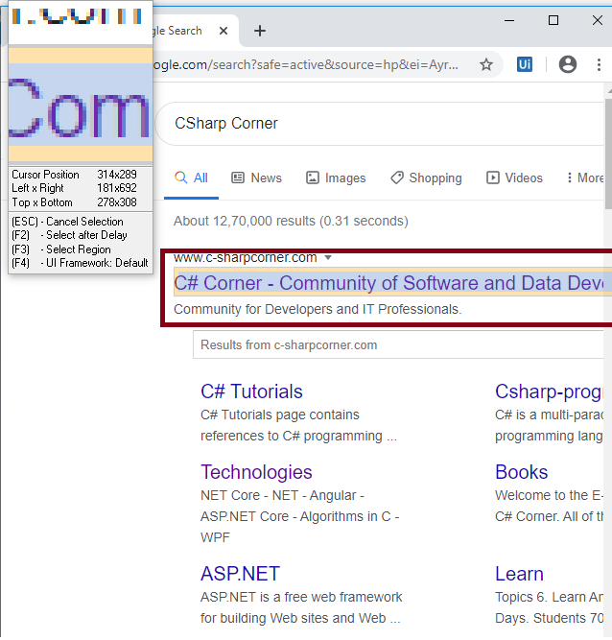Expand the www.c-sharpcorner.com dropdown arrow
The width and height of the screenshot is (612, 640).
(x=328, y=257)
